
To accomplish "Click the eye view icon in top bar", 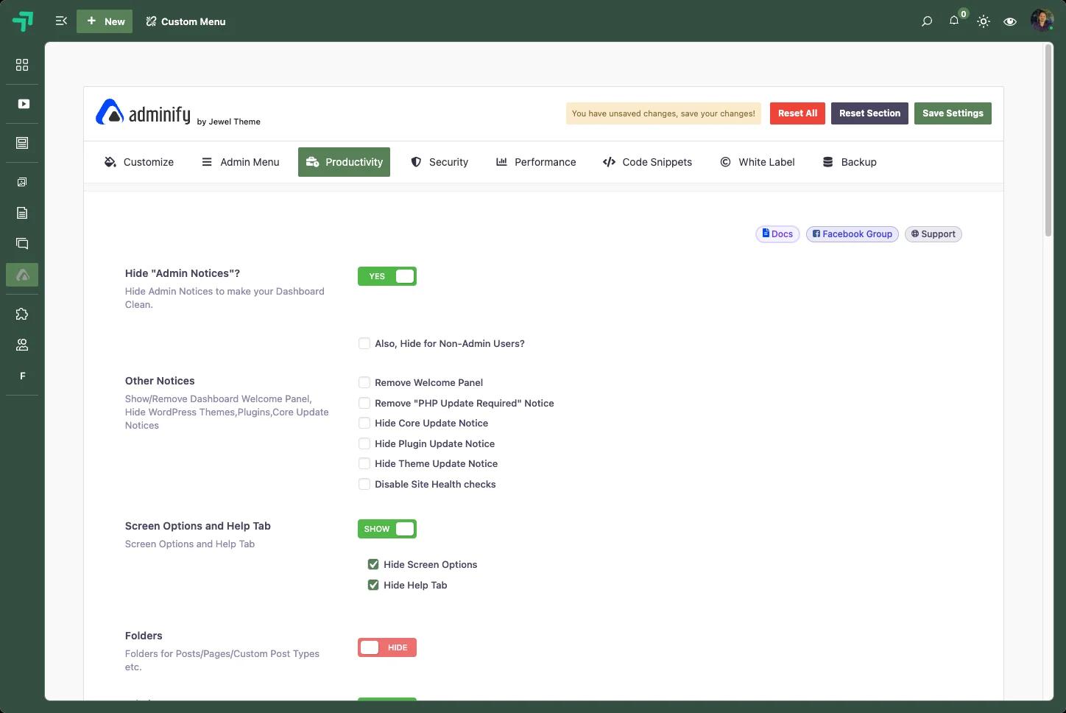I will (1010, 21).
